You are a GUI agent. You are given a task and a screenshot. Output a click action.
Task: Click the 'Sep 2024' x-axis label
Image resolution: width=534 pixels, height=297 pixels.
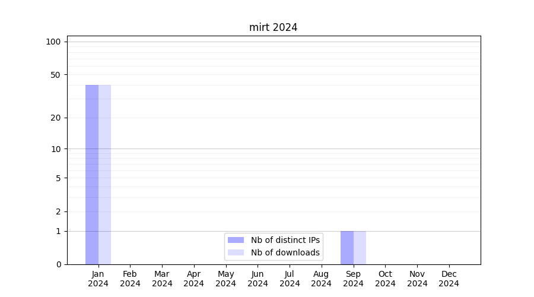click(353, 279)
